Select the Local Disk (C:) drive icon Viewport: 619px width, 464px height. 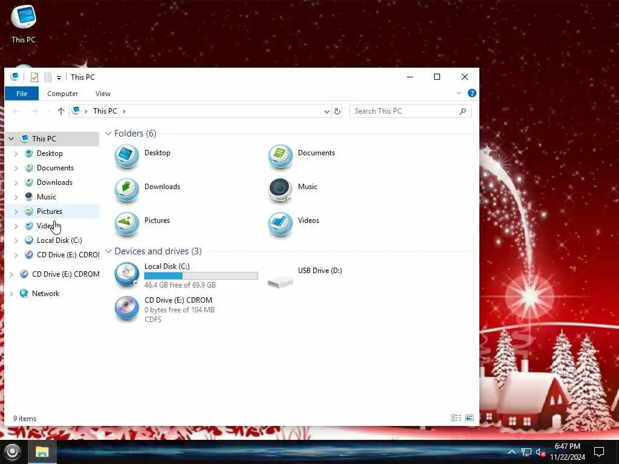pos(127,275)
